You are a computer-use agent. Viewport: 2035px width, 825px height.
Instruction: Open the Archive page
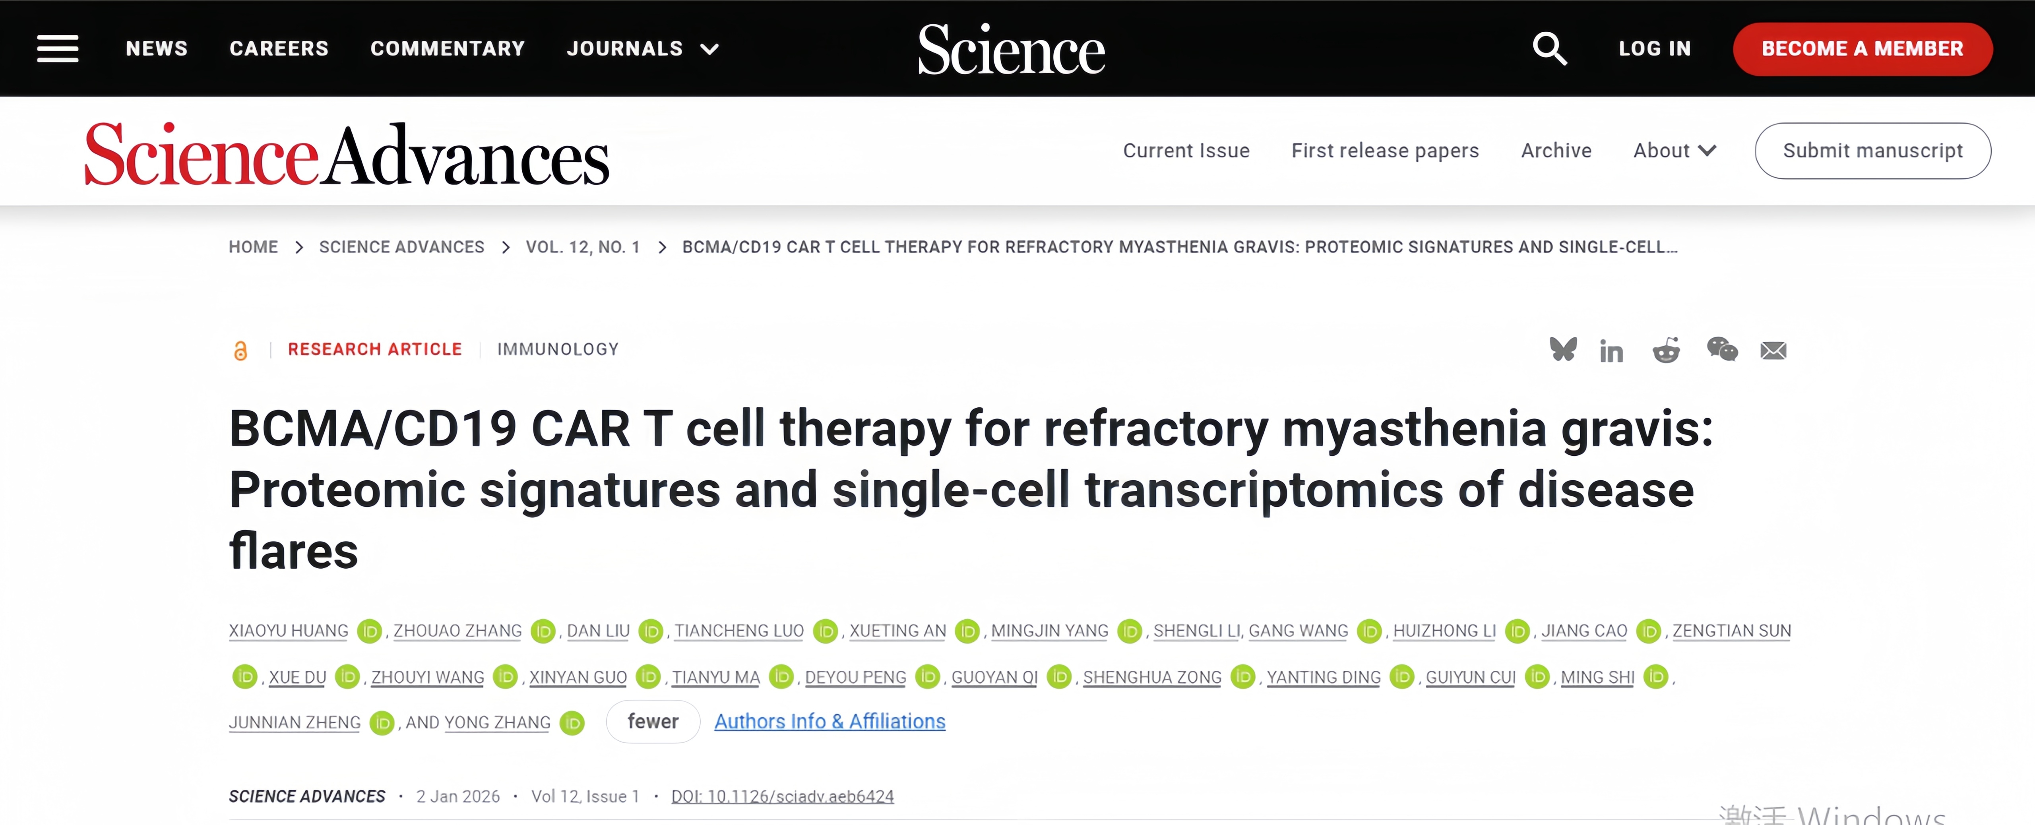tap(1556, 151)
